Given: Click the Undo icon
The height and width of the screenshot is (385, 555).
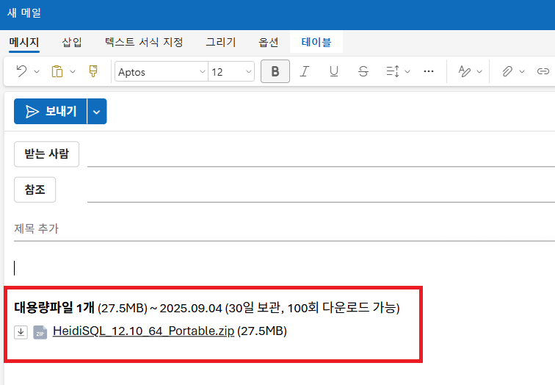Looking at the screenshot, I should [x=21, y=71].
